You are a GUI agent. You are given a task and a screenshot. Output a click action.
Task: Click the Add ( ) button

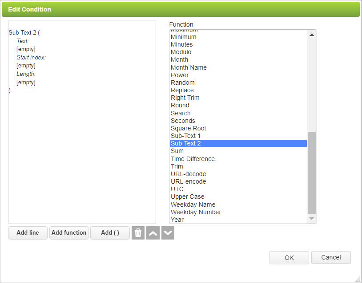tap(110, 233)
